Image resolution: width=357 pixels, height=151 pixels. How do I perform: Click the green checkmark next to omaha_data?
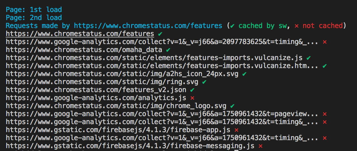pyautogui.click(x=168, y=50)
